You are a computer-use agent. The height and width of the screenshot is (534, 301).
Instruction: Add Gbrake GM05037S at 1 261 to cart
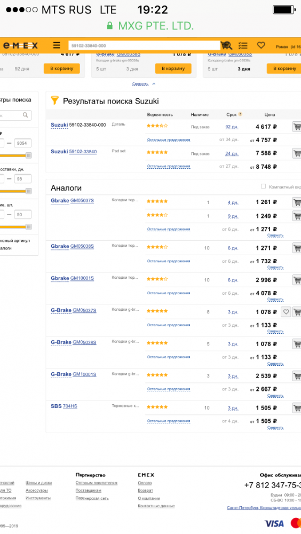[x=297, y=202]
